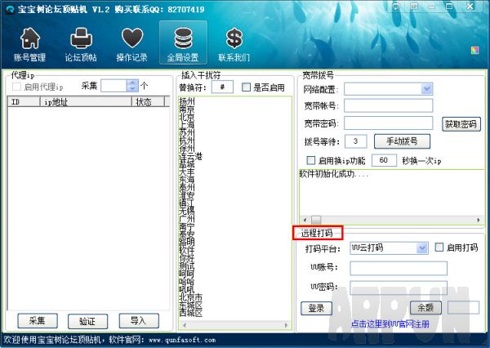Click the 替换符 input field
Viewport: 490px width, 348px height.
[x=222, y=87]
